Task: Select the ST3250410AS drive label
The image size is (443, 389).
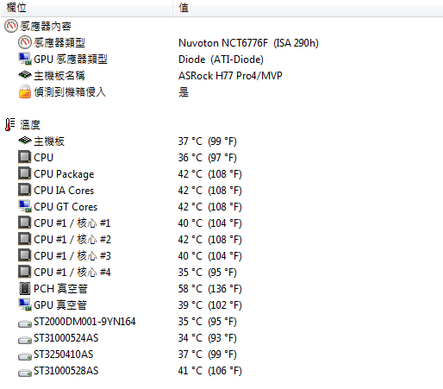Action: [x=64, y=354]
